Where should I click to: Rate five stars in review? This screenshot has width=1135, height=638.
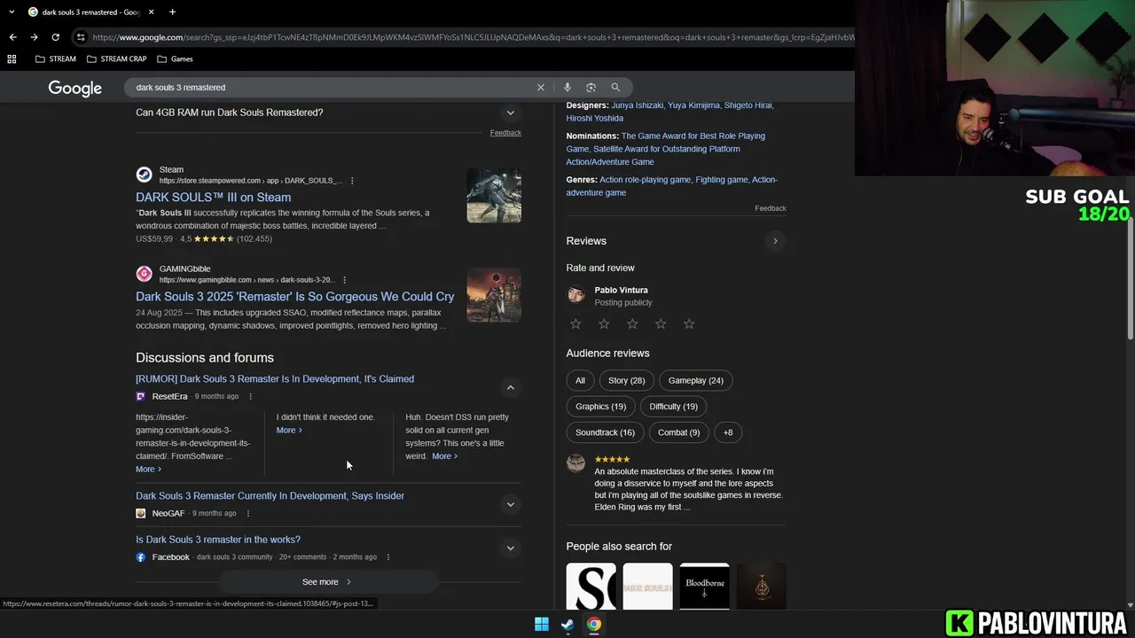pyautogui.click(x=689, y=323)
